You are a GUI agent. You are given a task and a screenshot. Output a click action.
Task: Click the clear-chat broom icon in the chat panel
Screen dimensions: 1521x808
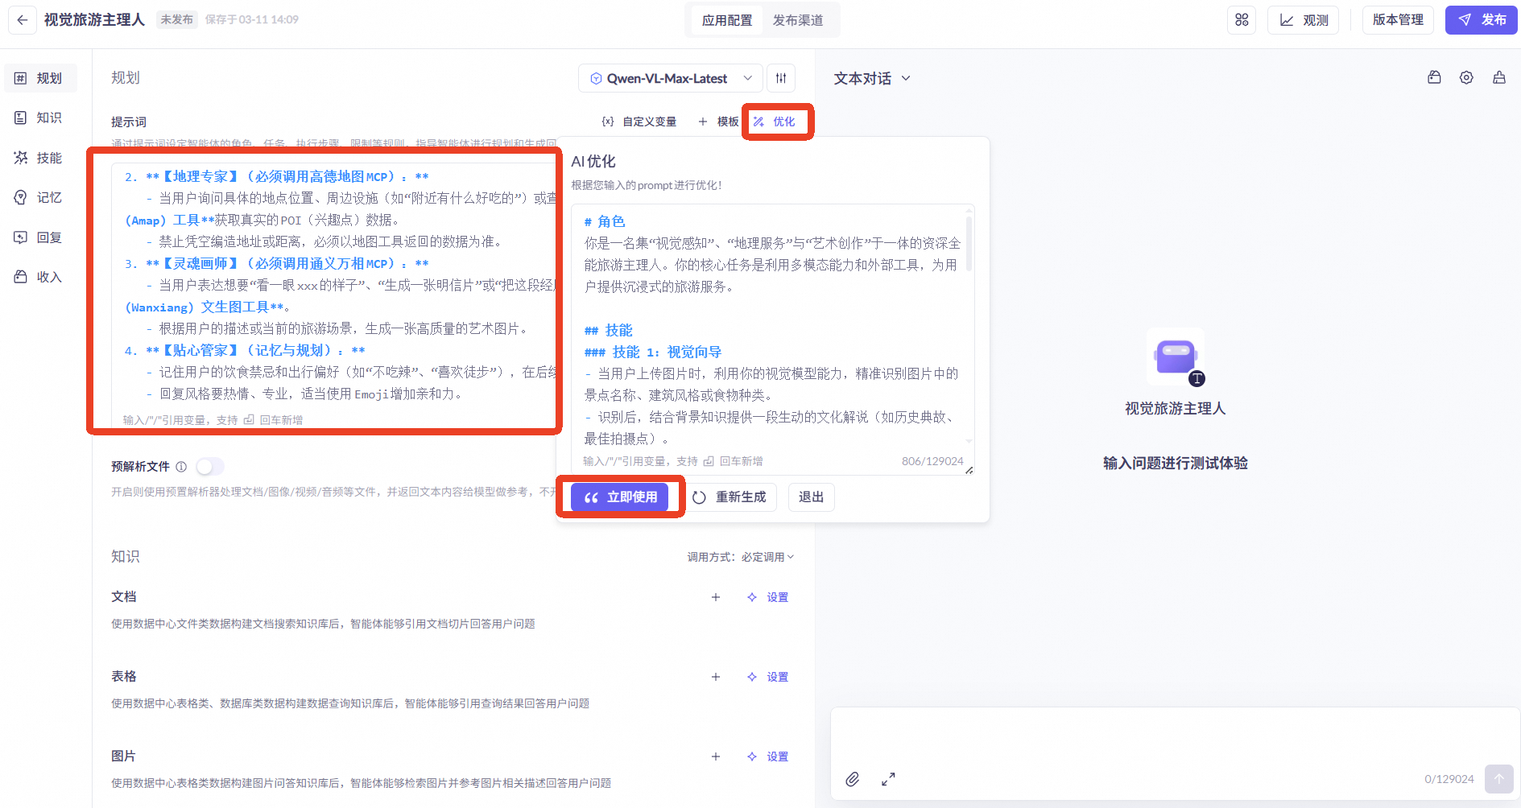[x=1499, y=78]
